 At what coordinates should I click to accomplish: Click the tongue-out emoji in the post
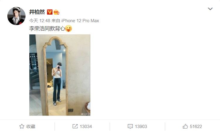click(69, 29)
